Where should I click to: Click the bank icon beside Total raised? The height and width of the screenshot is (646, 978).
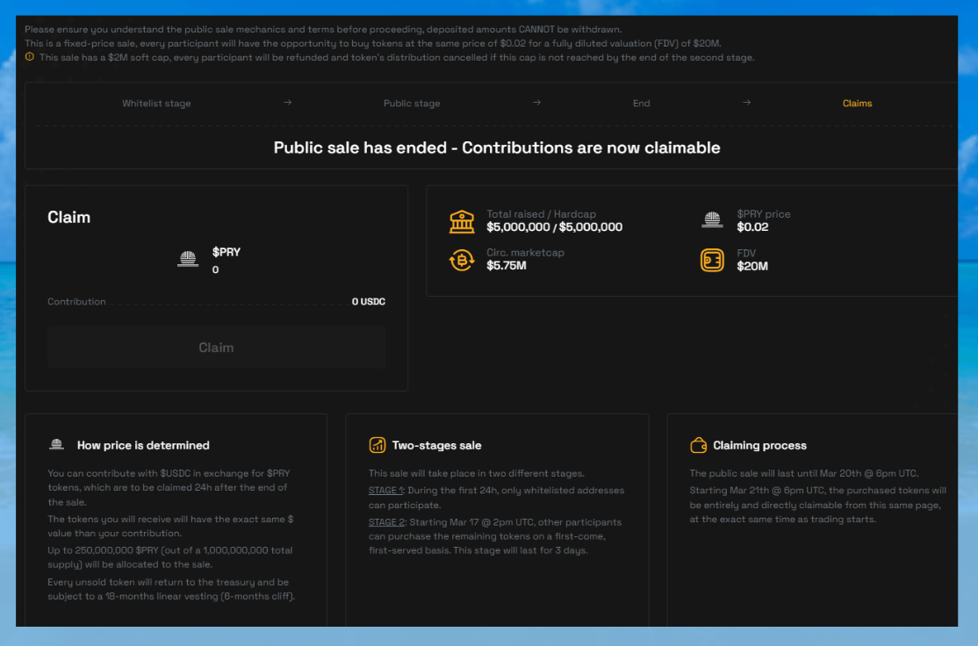tap(462, 221)
